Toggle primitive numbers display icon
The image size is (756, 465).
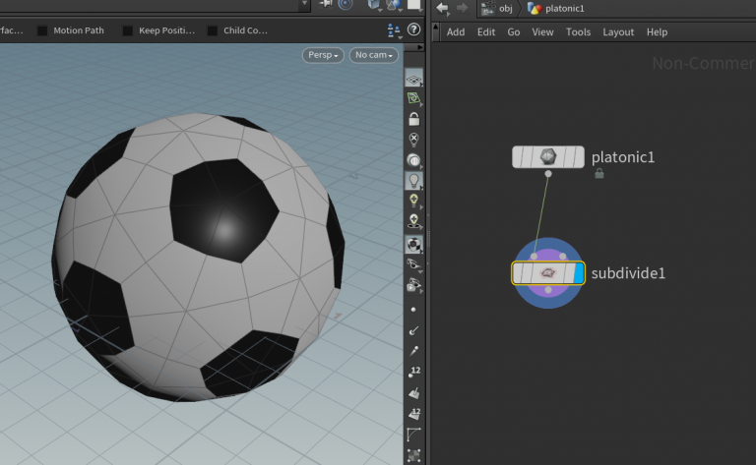coord(414,414)
